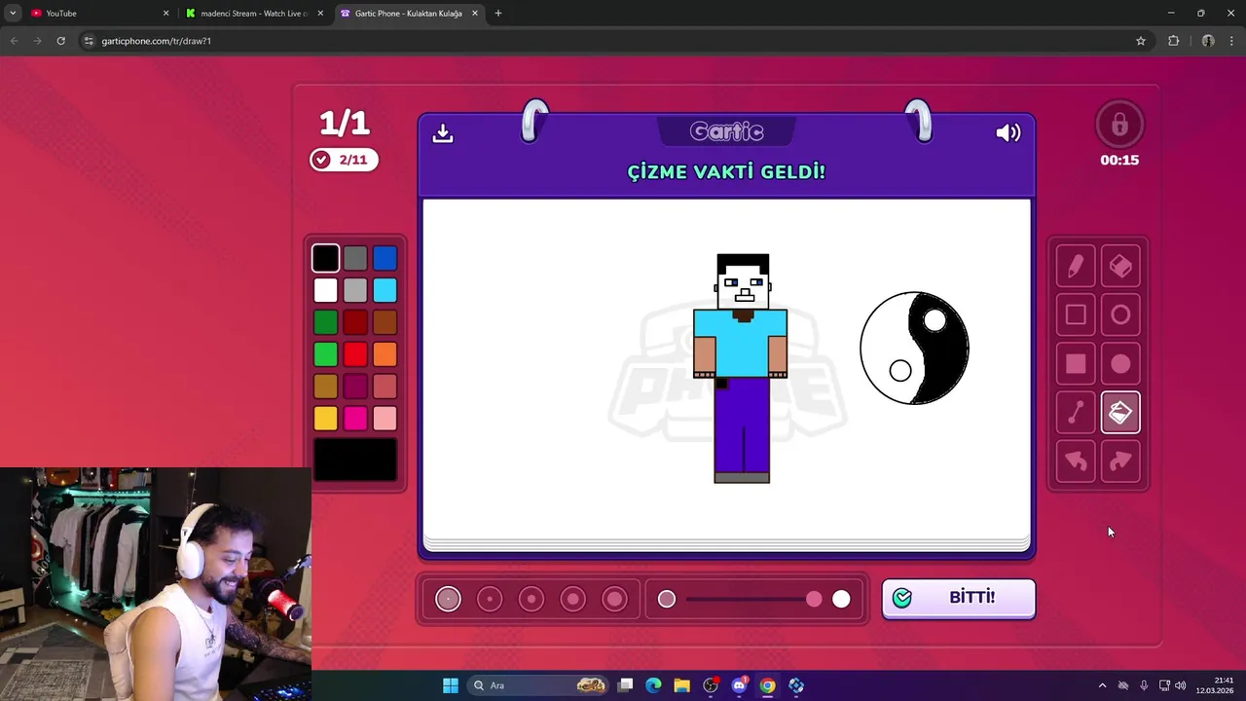This screenshot has width=1246, height=701.
Task: Select the straight line tool
Action: (x=1076, y=413)
